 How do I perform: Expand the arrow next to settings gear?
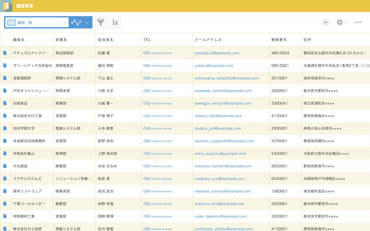[346, 22]
